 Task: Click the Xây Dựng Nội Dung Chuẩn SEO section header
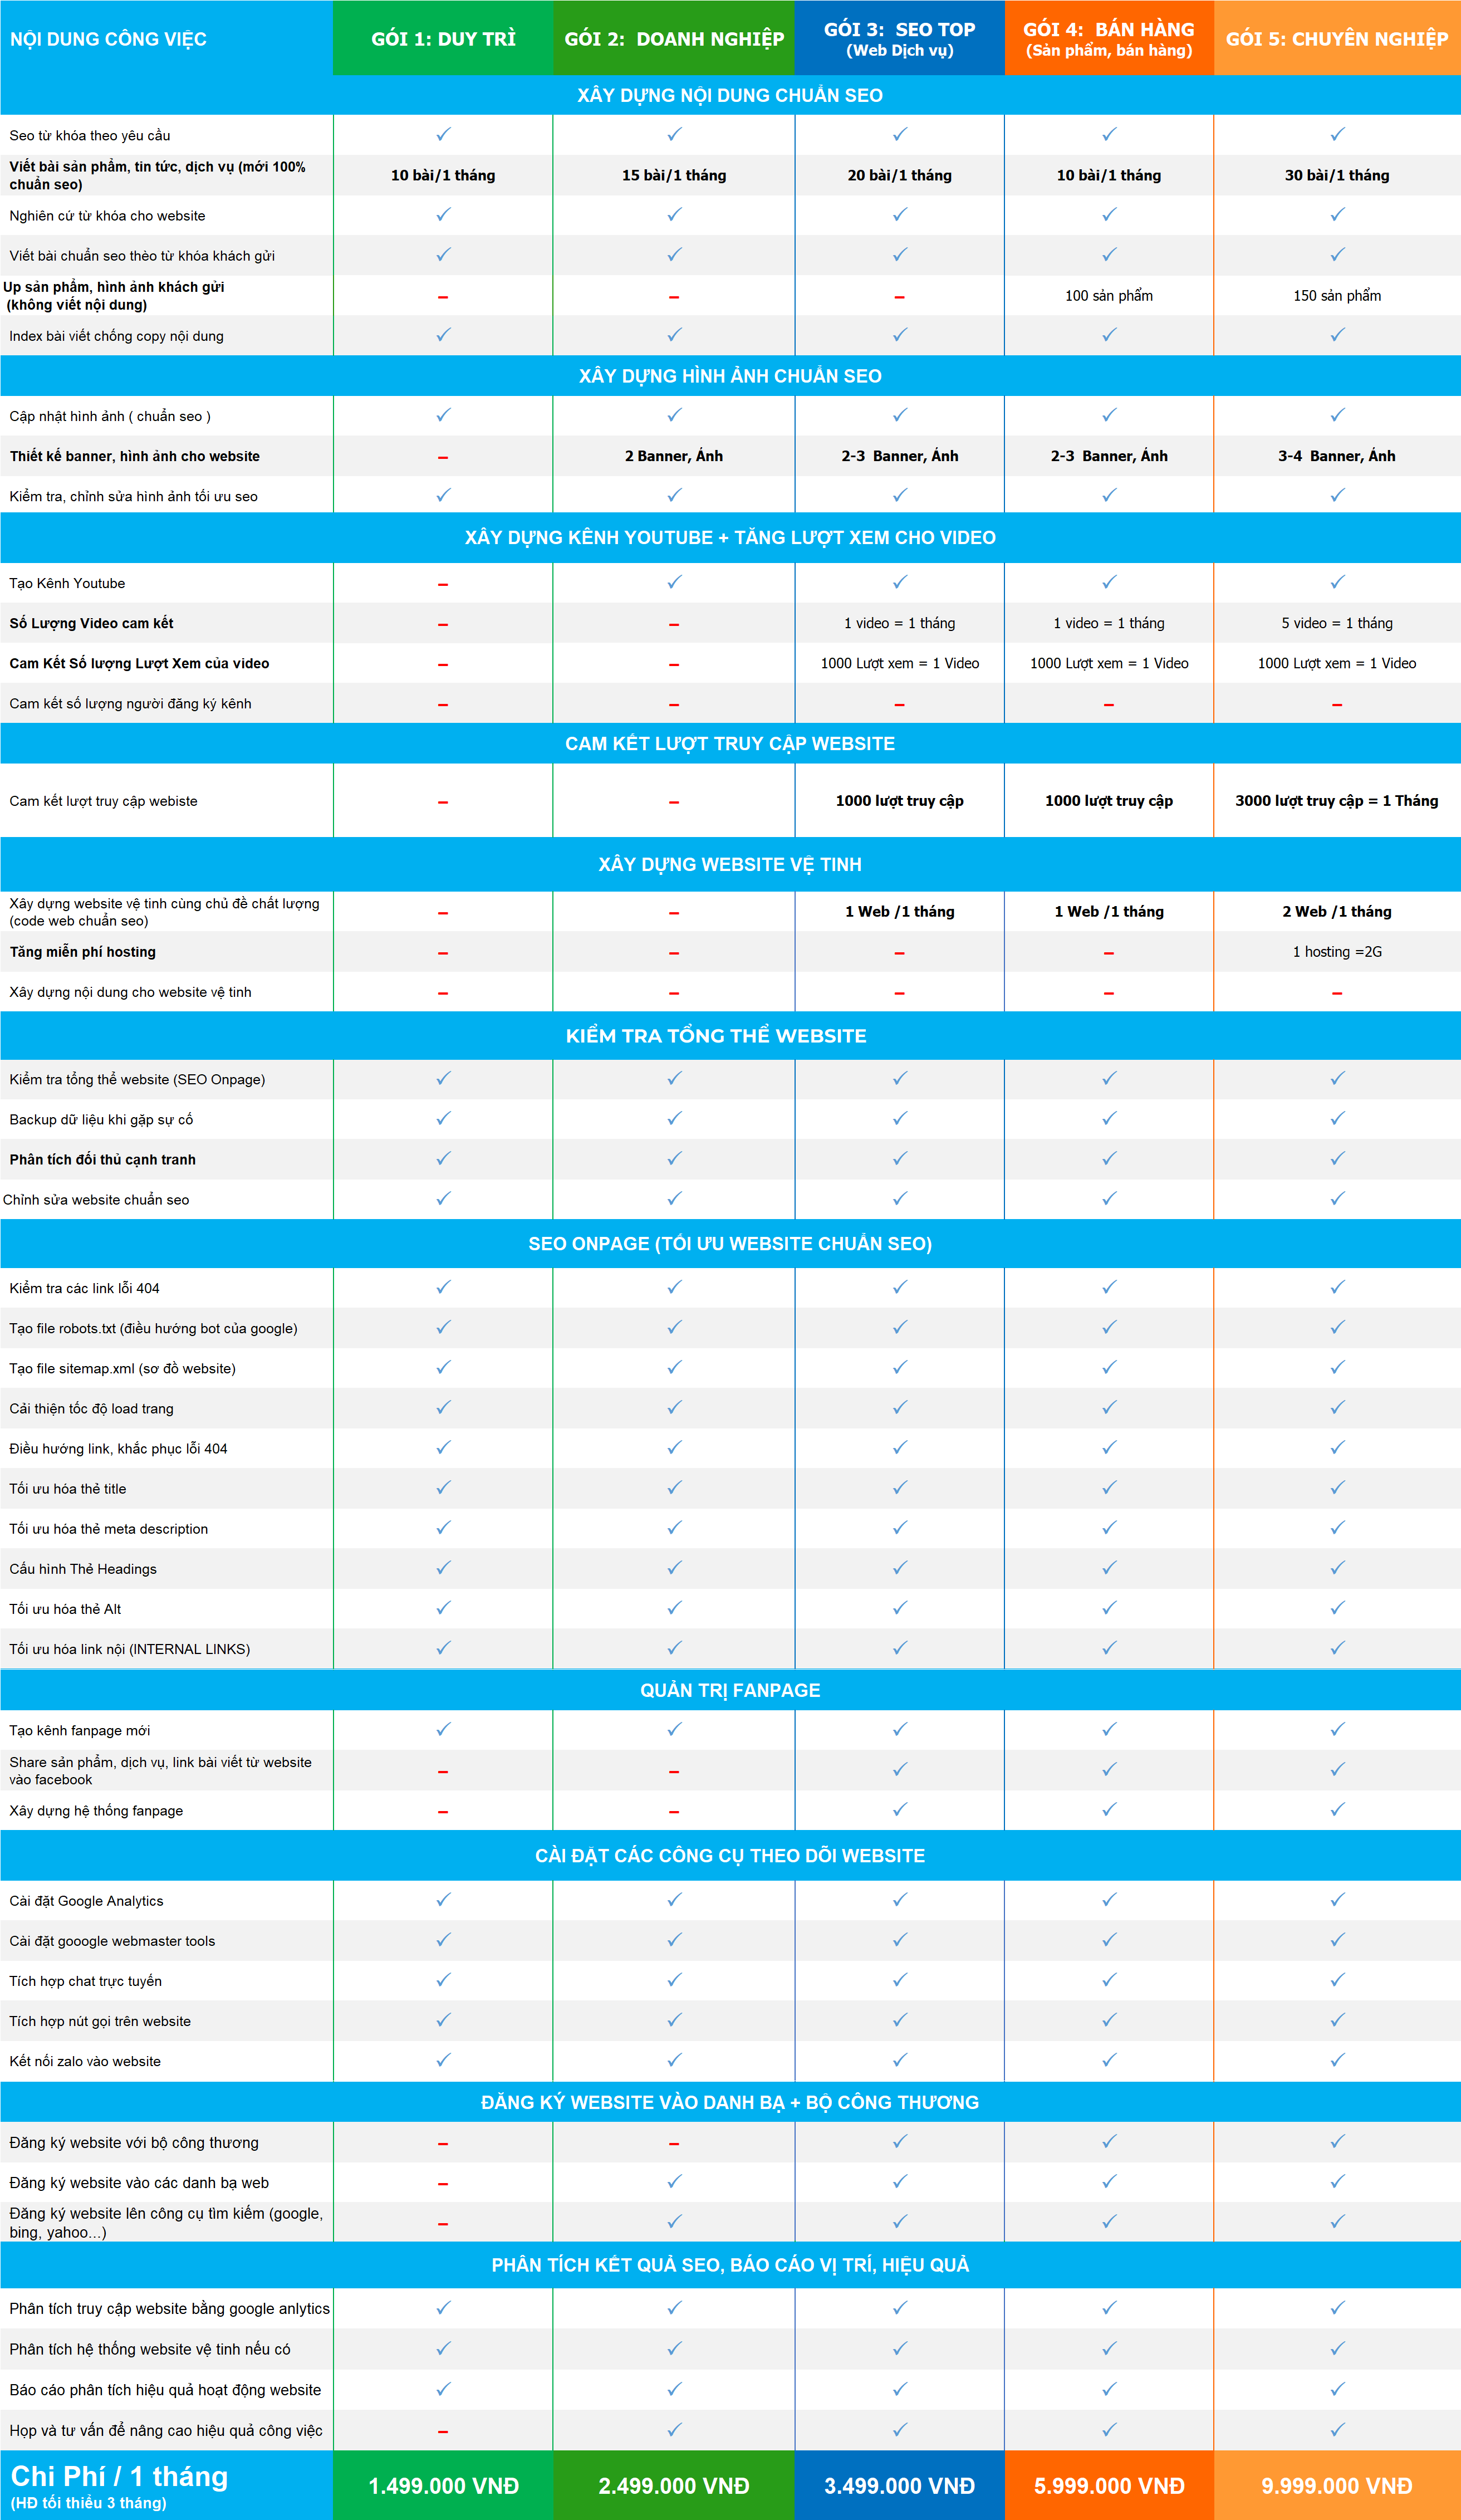(730, 95)
